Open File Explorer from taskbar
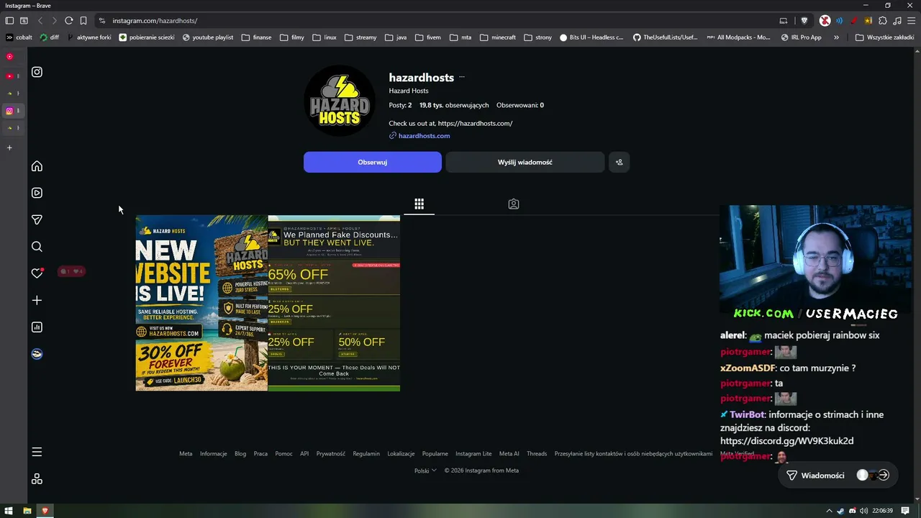Viewport: 921px width, 518px height. coord(27,511)
